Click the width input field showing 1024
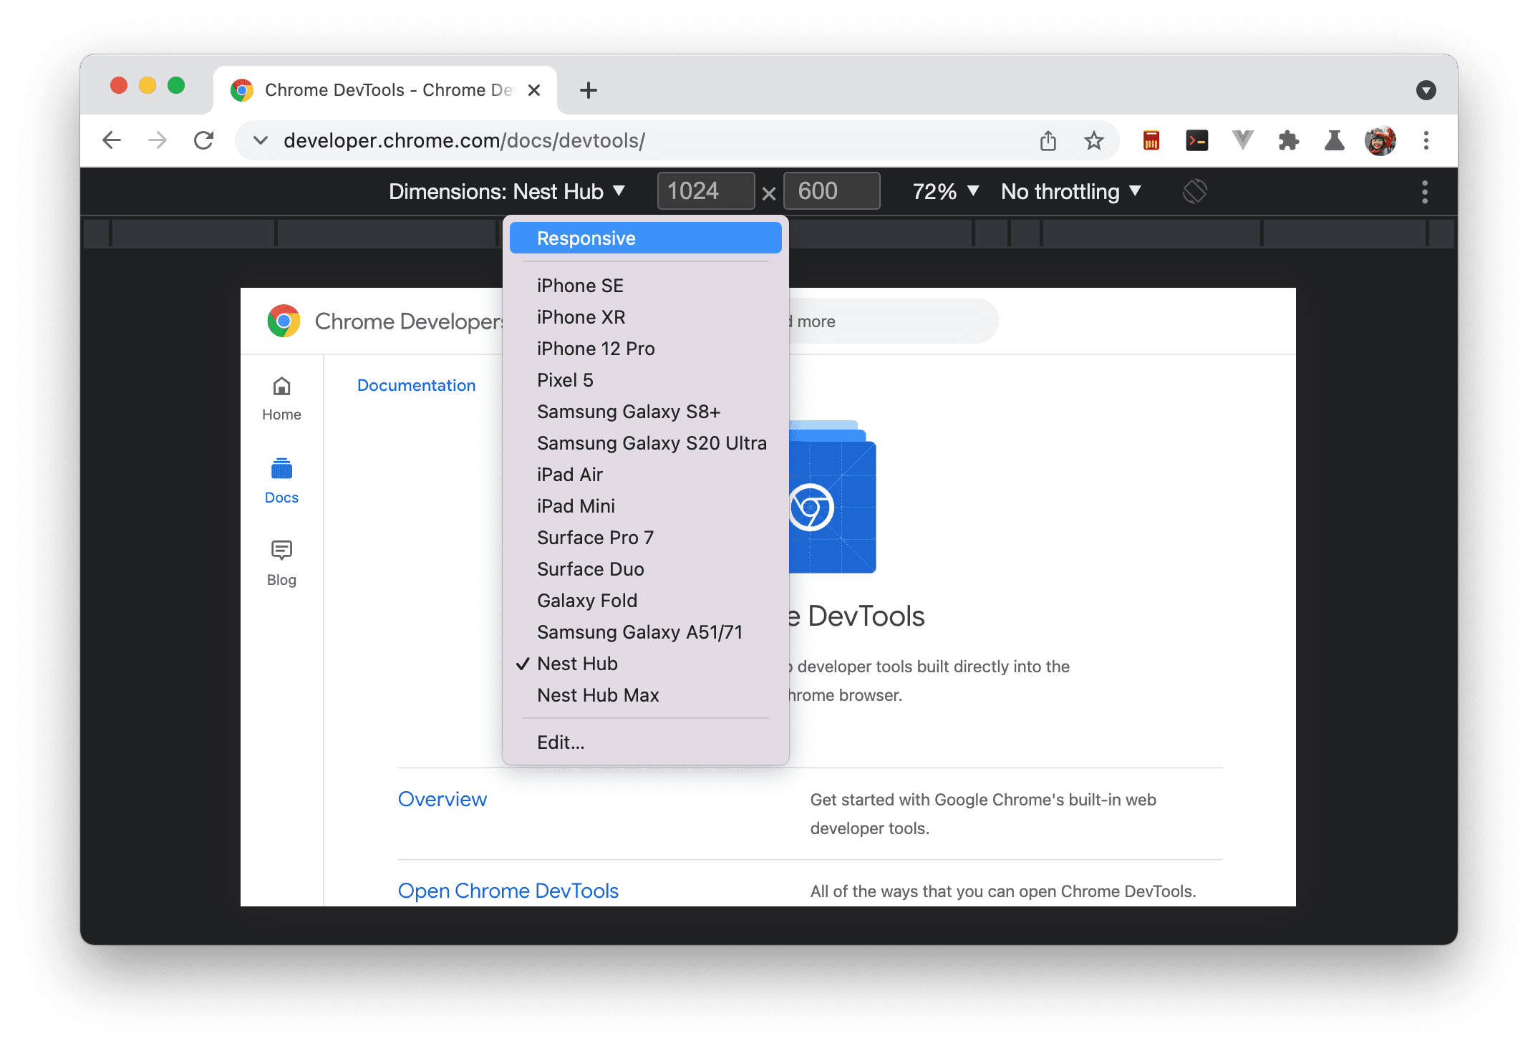 click(699, 190)
